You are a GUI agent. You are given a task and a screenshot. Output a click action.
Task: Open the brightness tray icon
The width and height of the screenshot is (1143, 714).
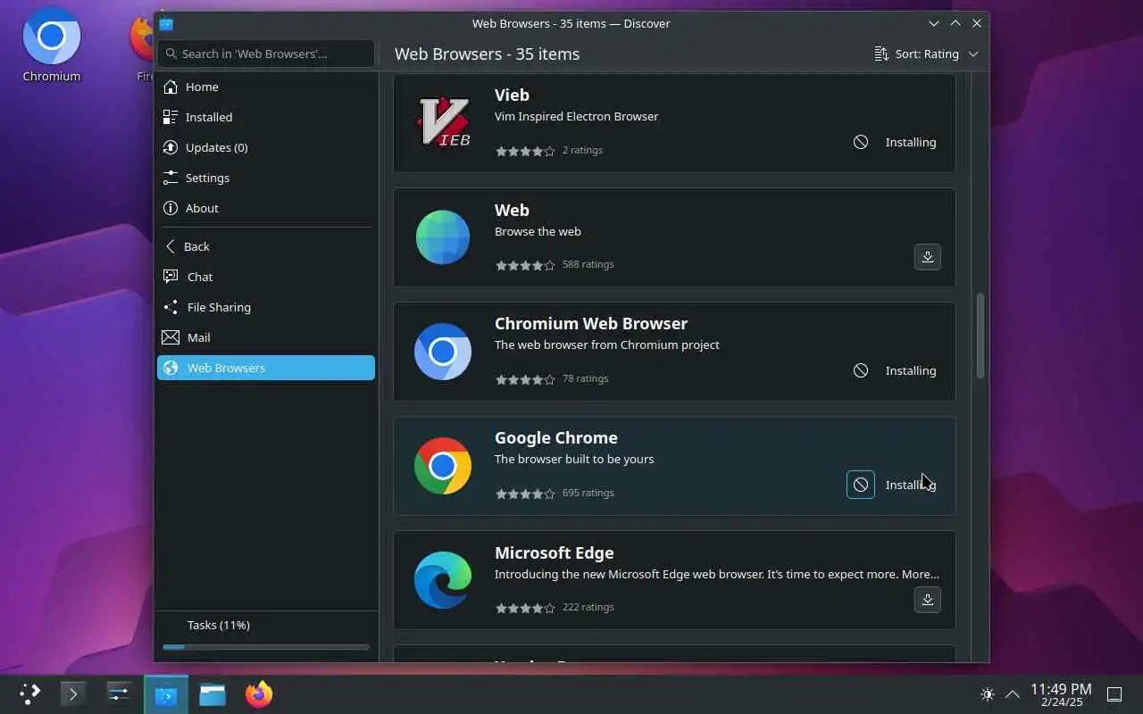987,694
